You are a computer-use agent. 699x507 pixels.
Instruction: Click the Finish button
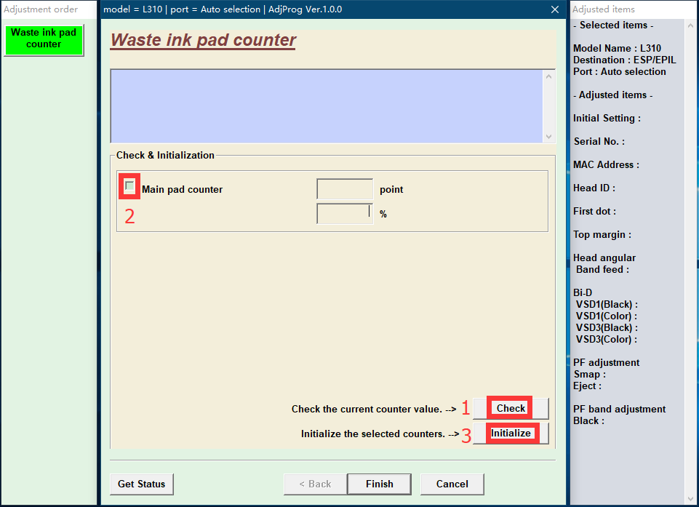click(x=379, y=484)
